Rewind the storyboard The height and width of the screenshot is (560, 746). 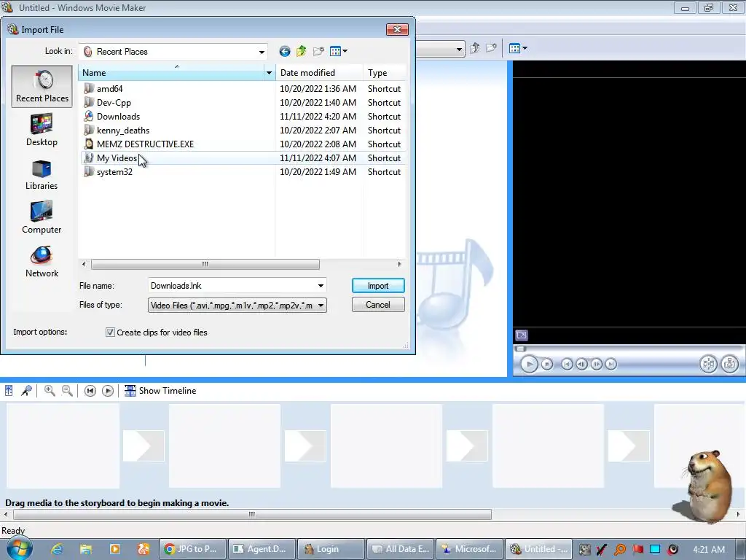90,391
